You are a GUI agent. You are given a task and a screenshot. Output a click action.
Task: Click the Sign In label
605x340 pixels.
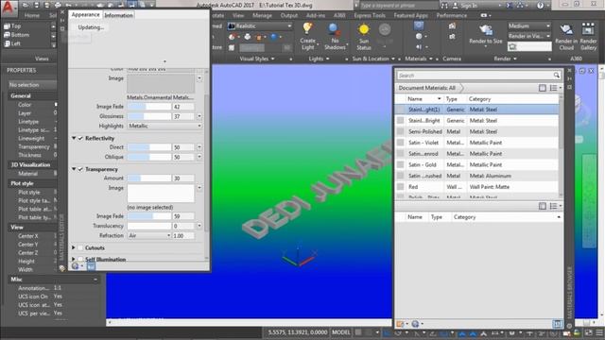(x=469, y=6)
